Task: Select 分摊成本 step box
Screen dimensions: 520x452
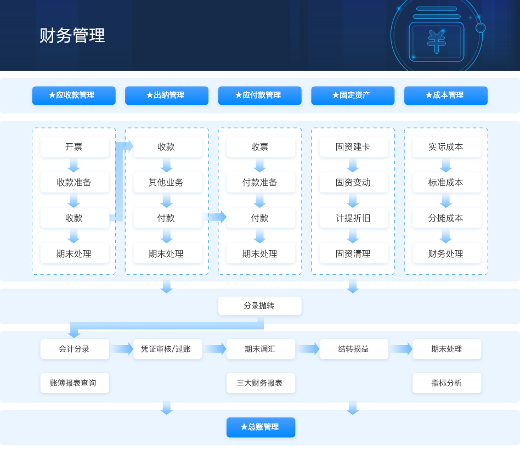Action: (x=446, y=218)
